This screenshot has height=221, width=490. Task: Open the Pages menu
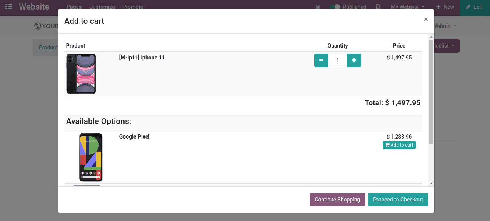(x=74, y=7)
